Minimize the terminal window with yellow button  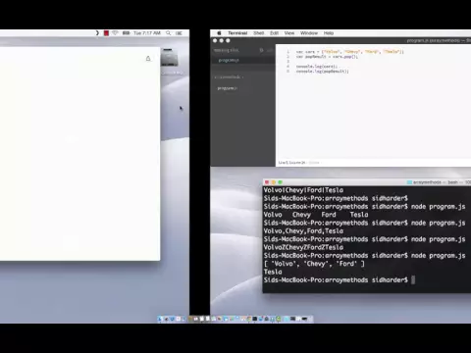[274, 182]
